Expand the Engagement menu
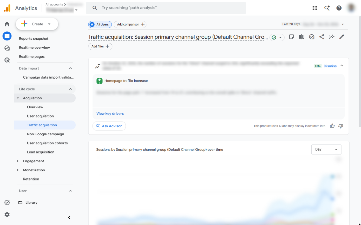 18,161
